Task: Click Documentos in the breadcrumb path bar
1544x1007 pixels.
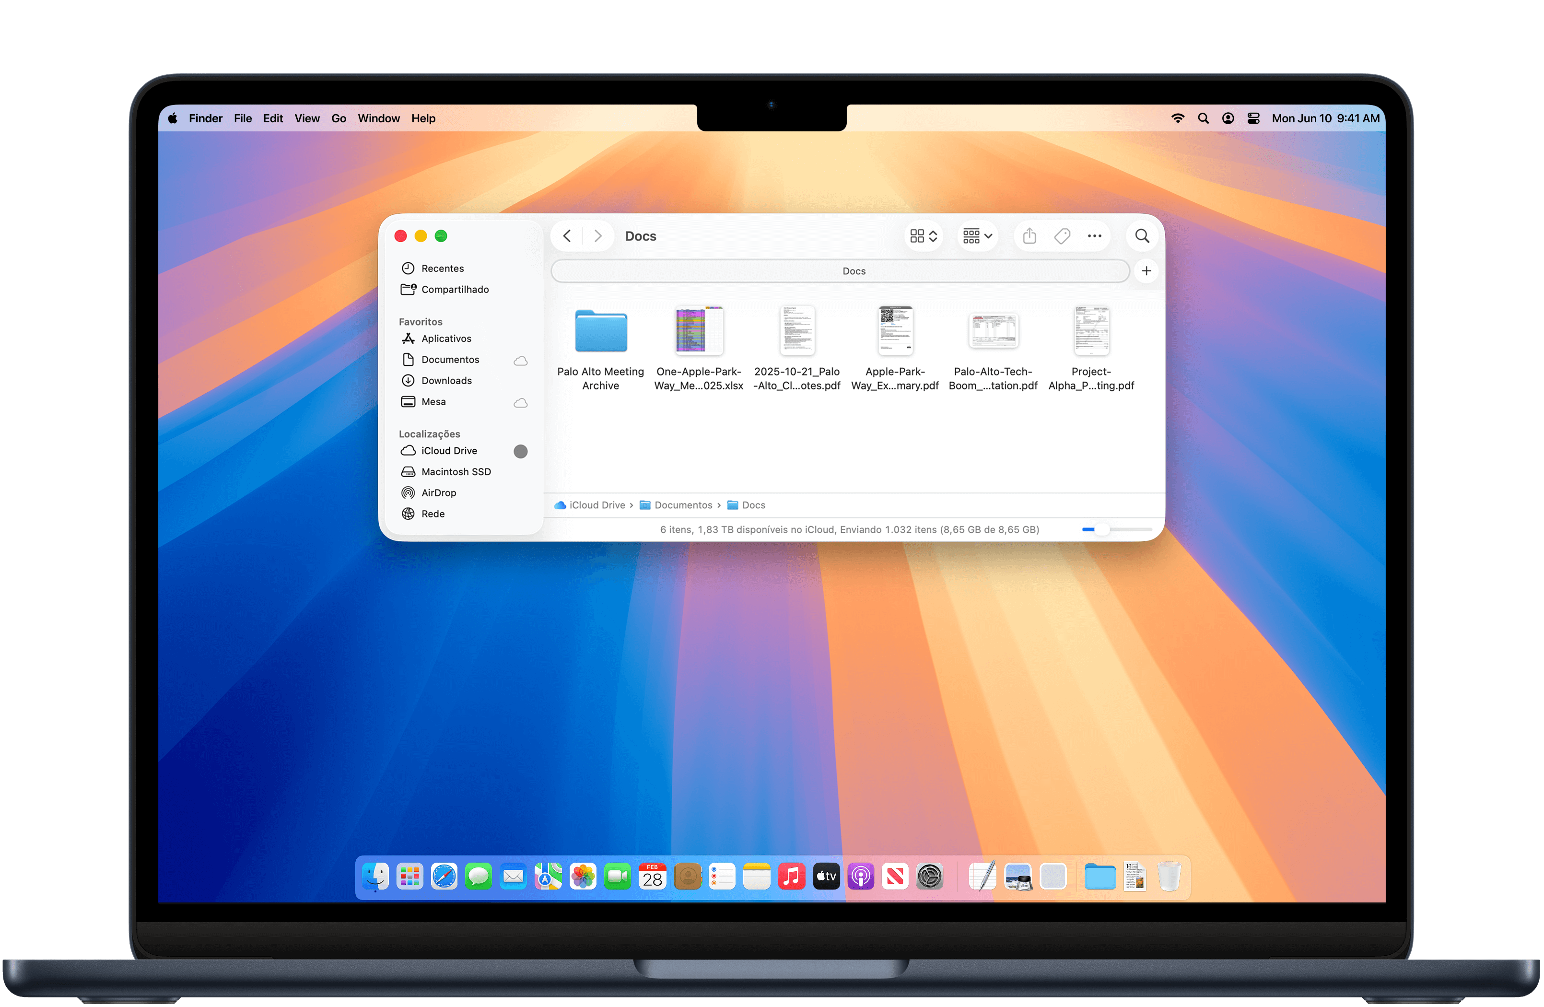Action: coord(683,505)
